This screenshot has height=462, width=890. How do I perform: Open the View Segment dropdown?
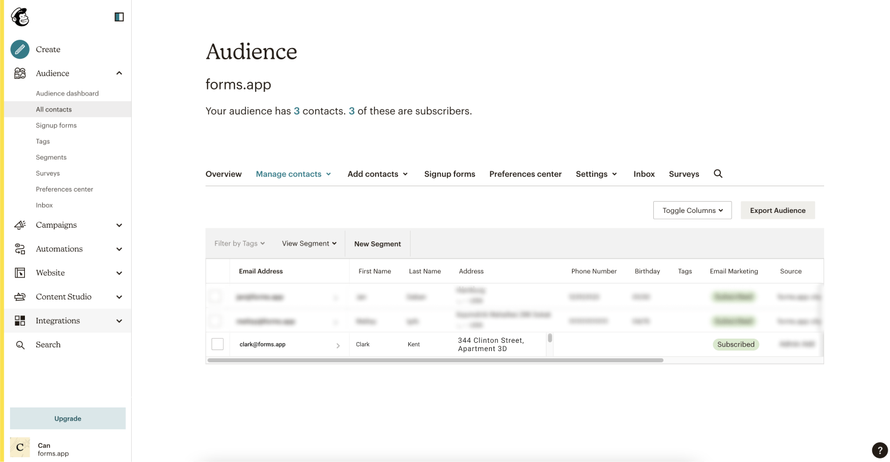click(309, 243)
